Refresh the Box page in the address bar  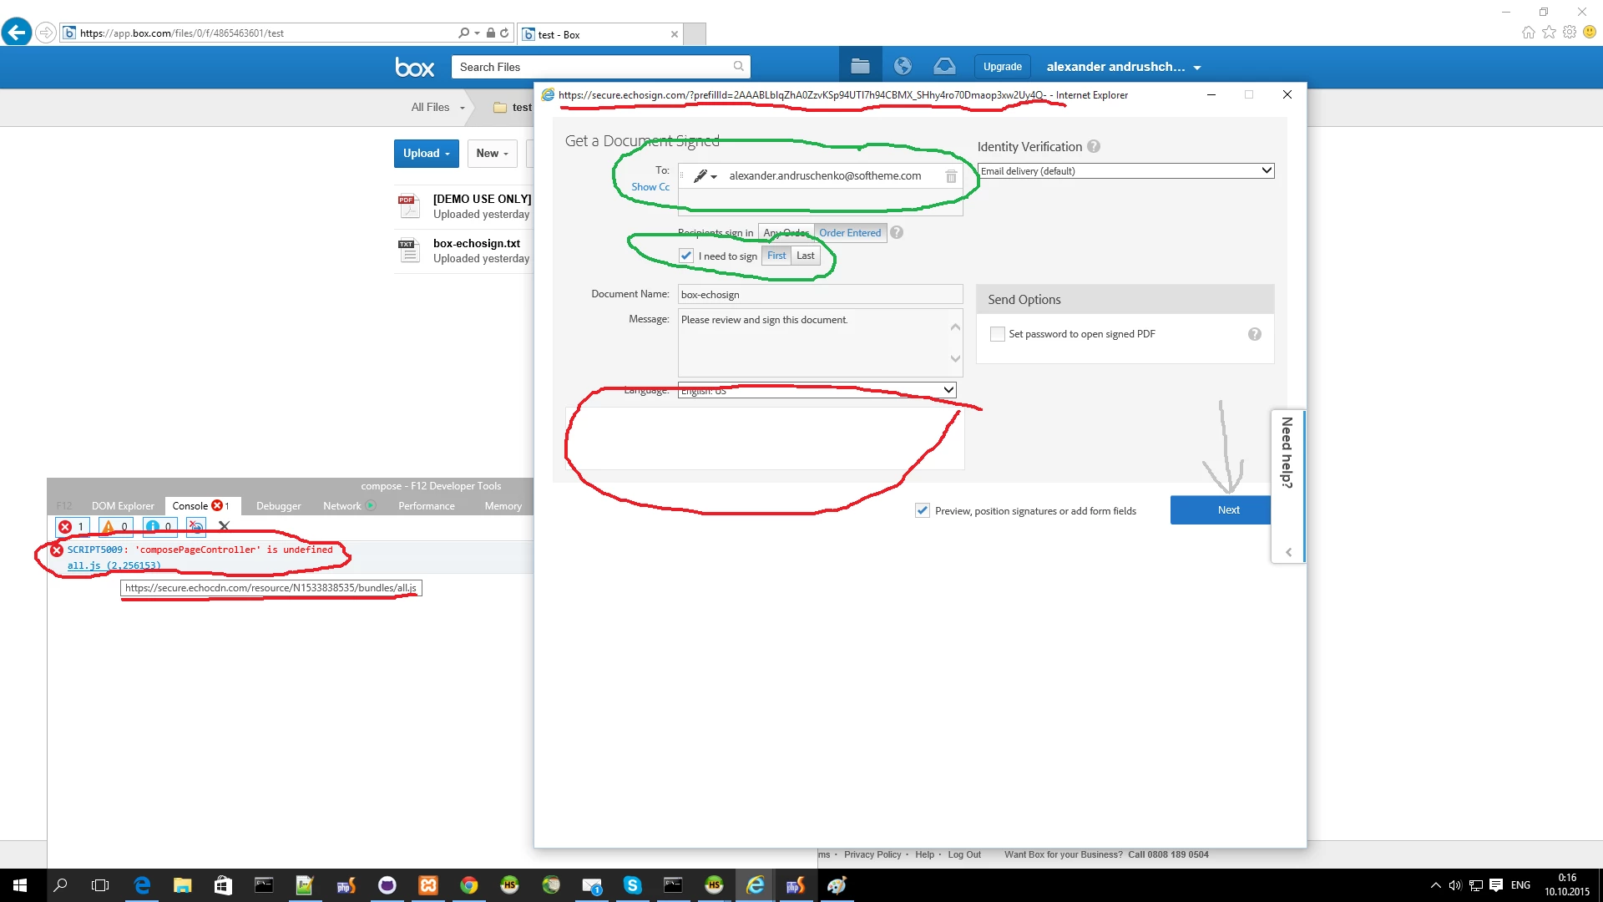click(504, 33)
